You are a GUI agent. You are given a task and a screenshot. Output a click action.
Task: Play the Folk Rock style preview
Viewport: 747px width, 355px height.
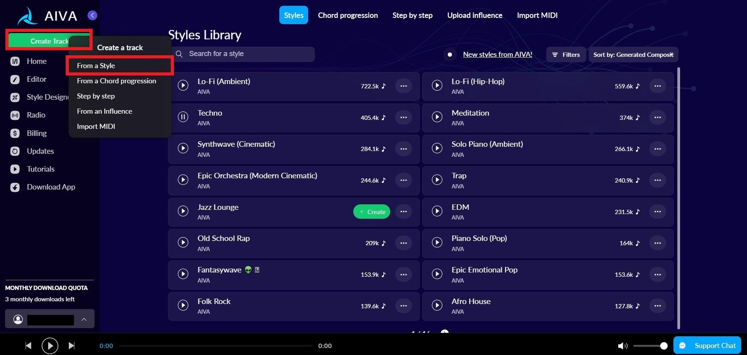click(183, 306)
